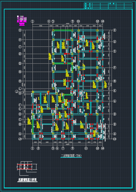The height and width of the screenshot is (192, 136).
Task: Click grid axis bubble H
Action: [20, 94]
